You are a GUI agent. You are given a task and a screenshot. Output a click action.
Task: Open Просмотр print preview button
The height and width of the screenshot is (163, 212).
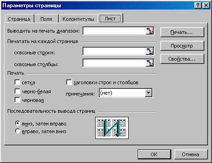point(182,46)
